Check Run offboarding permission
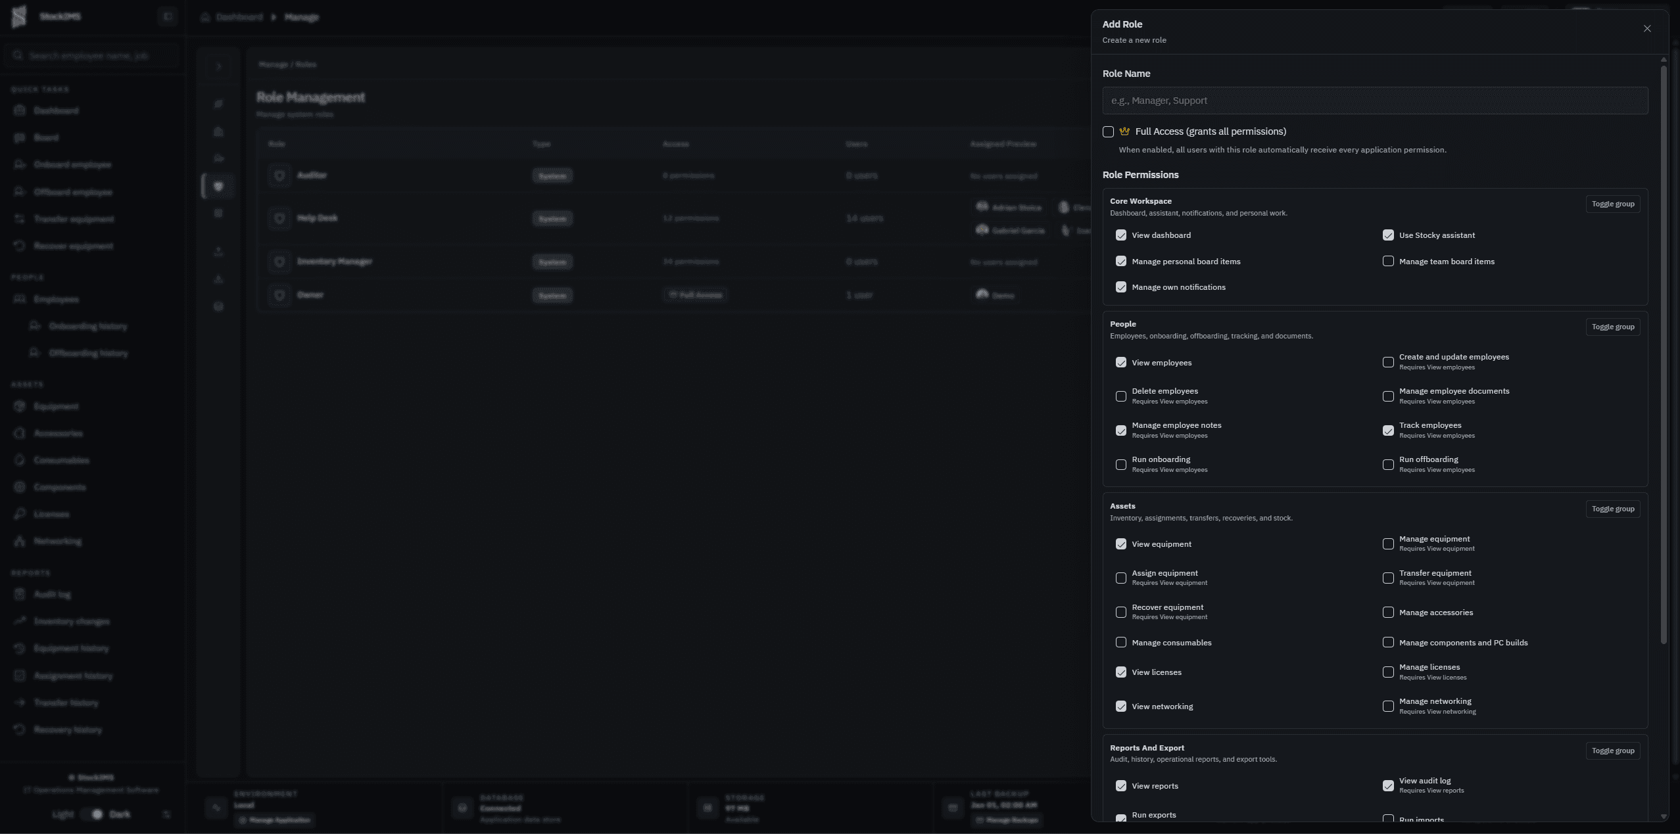 1387,465
